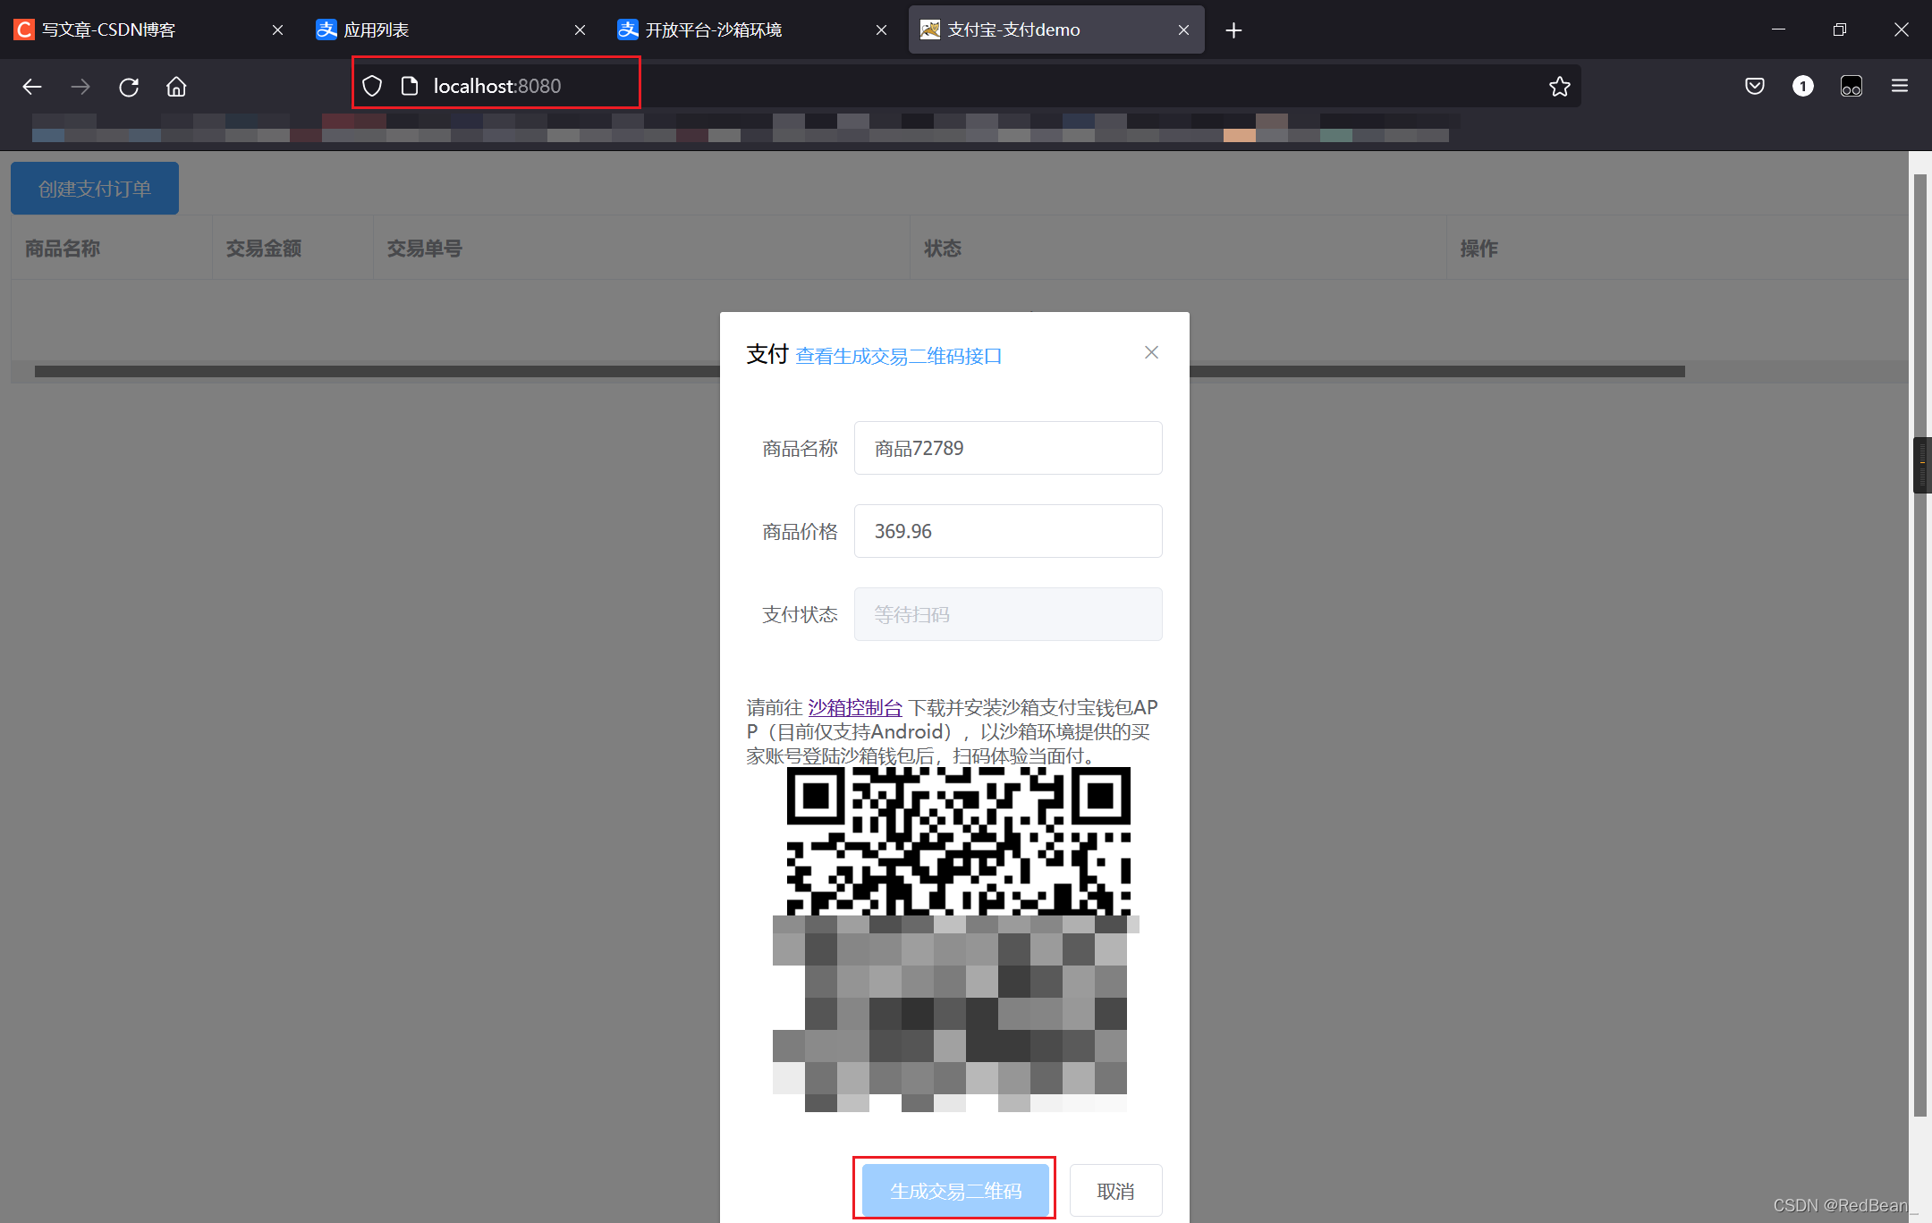Open a new browser tab

pyautogui.click(x=1233, y=30)
